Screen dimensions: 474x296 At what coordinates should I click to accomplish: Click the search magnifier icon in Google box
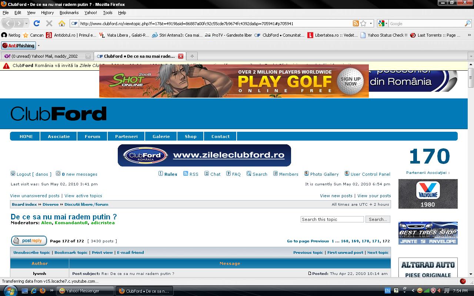(467, 23)
